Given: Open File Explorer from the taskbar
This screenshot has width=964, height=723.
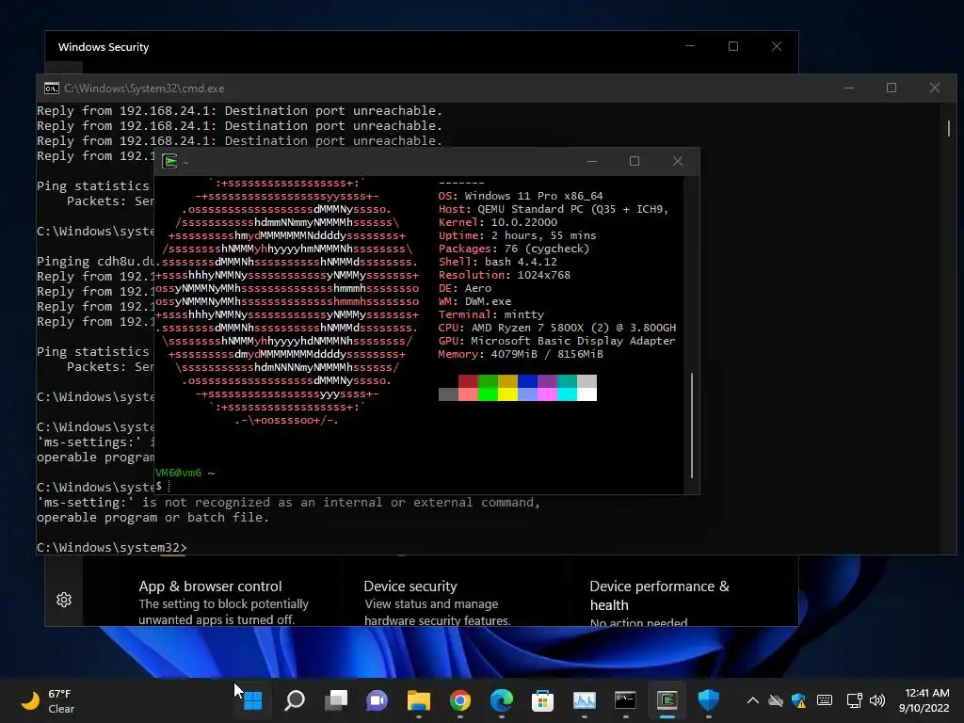Looking at the screenshot, I should tap(419, 699).
